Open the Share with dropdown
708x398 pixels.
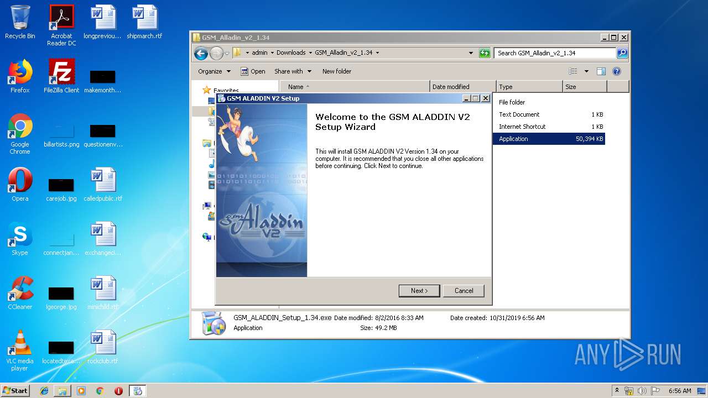point(293,71)
